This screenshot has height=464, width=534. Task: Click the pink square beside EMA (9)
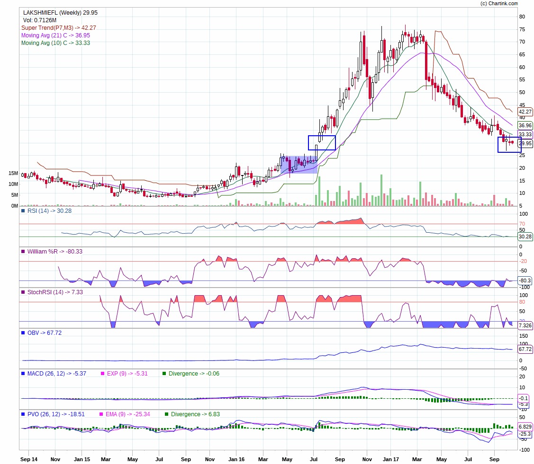101,414
